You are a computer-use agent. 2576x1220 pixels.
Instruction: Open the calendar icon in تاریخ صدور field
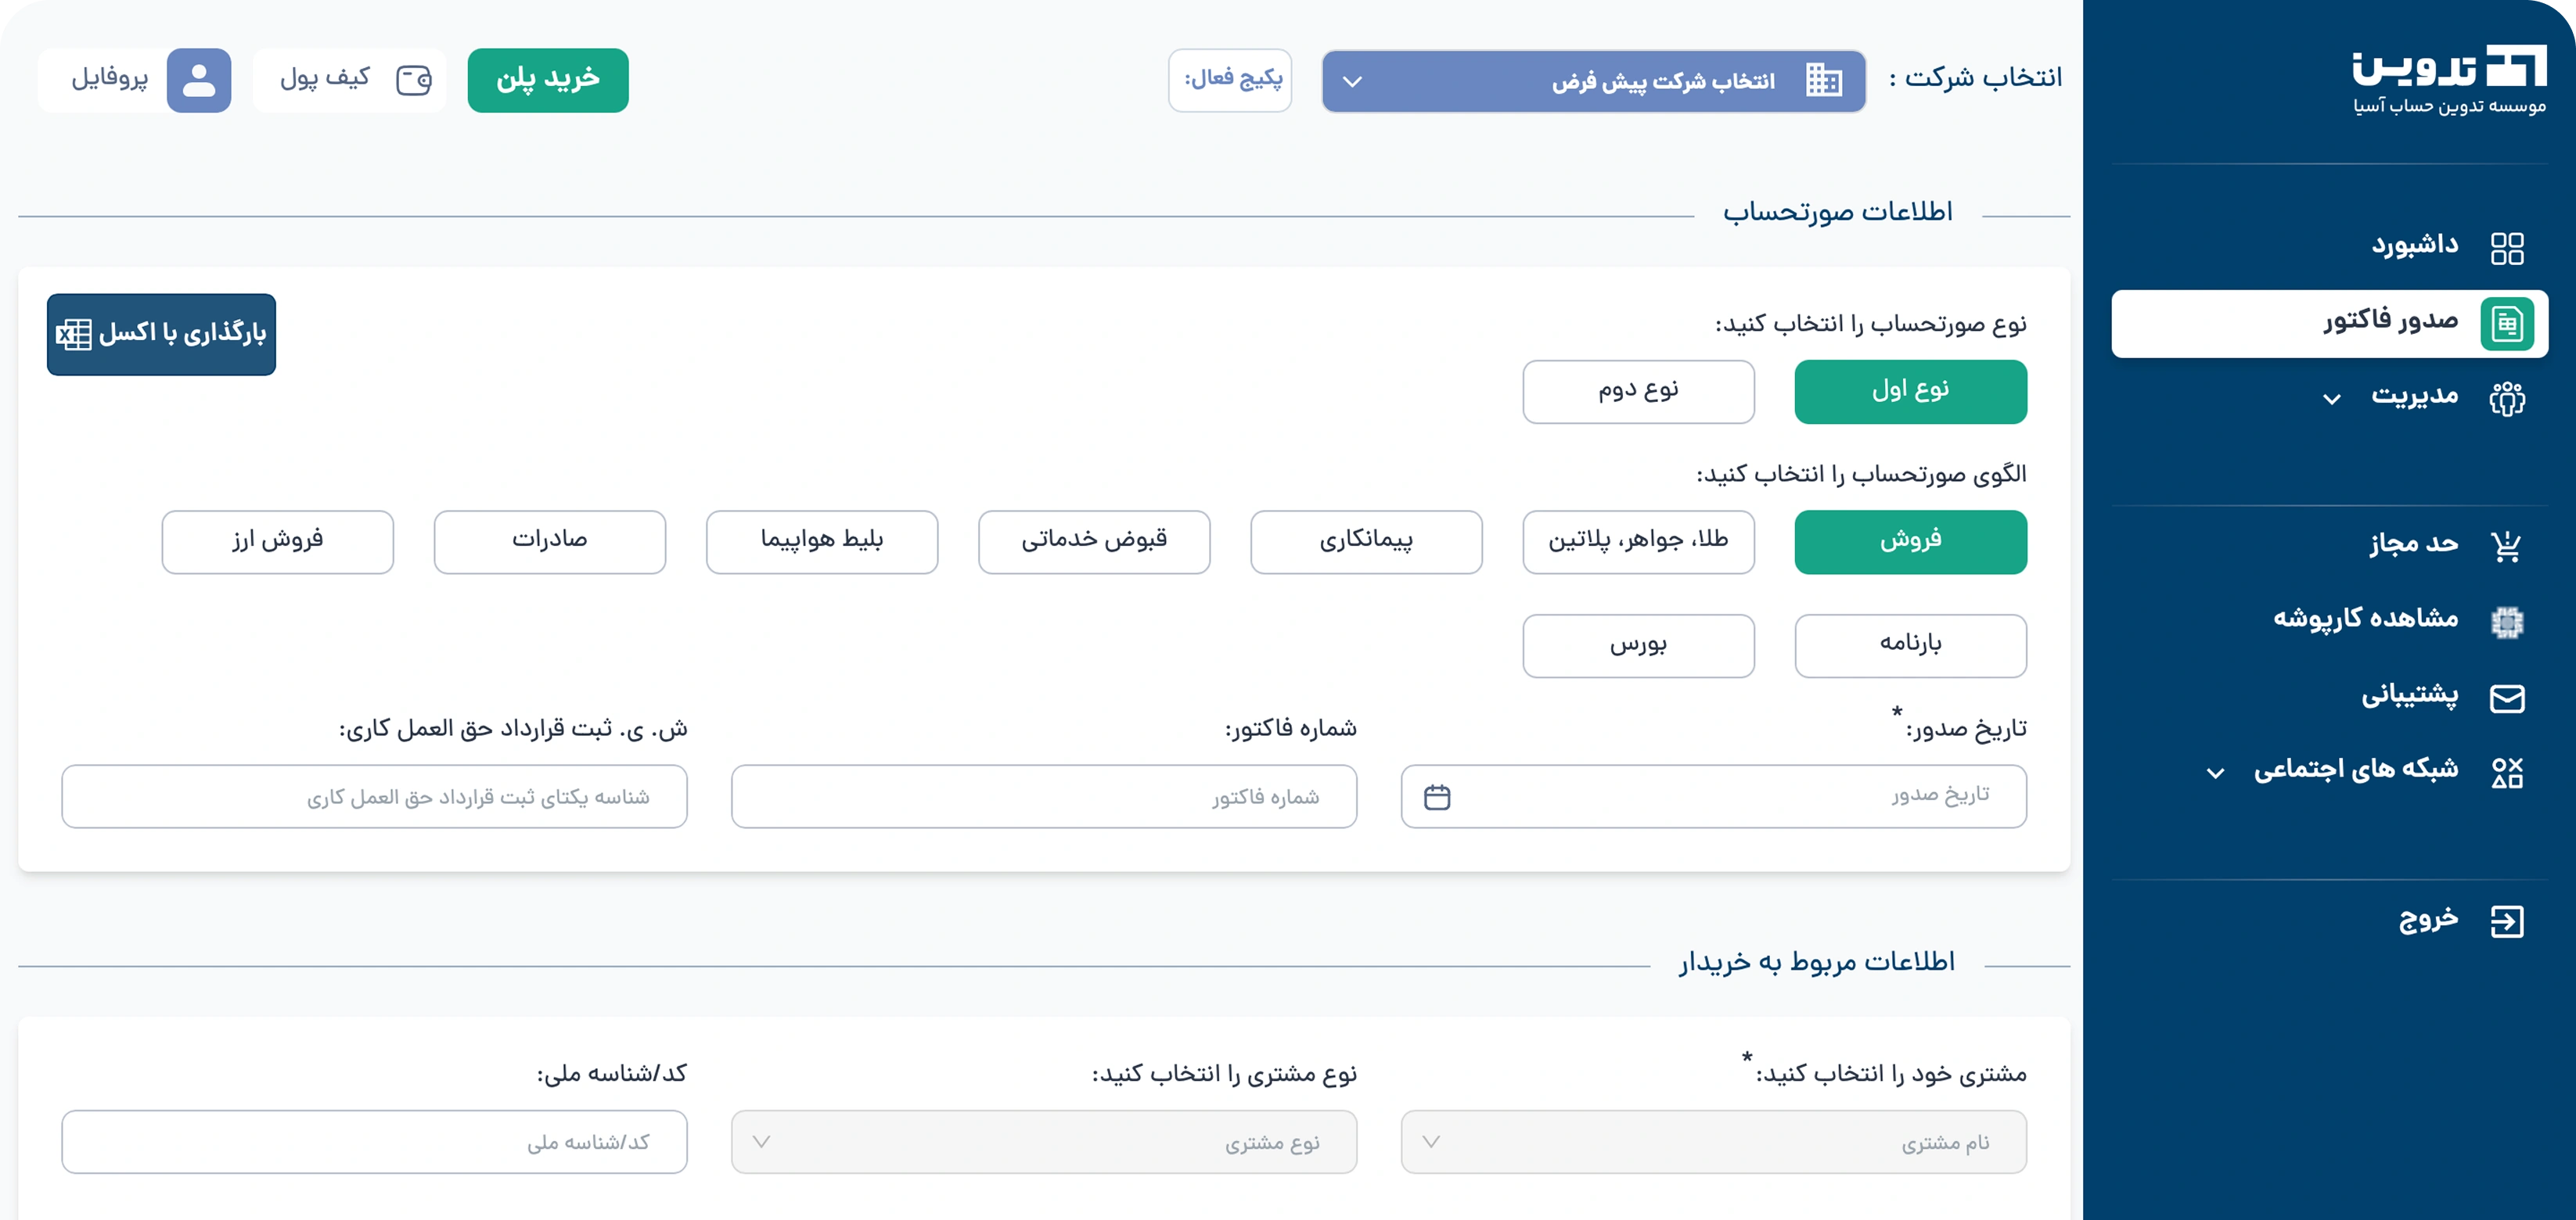click(x=1437, y=798)
